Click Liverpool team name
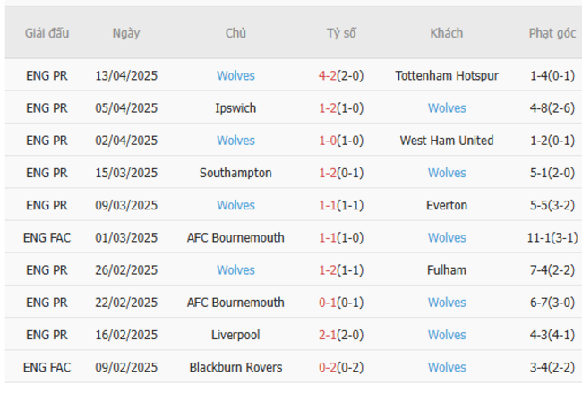 [x=235, y=335]
